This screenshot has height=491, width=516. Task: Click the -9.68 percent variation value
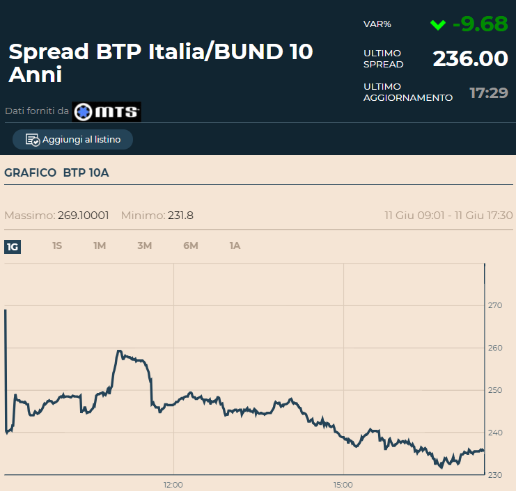[480, 24]
